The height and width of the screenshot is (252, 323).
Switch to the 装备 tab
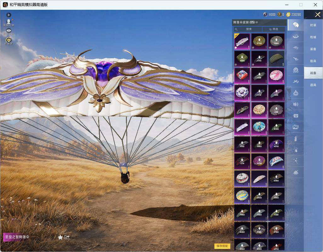pyautogui.click(x=313, y=49)
